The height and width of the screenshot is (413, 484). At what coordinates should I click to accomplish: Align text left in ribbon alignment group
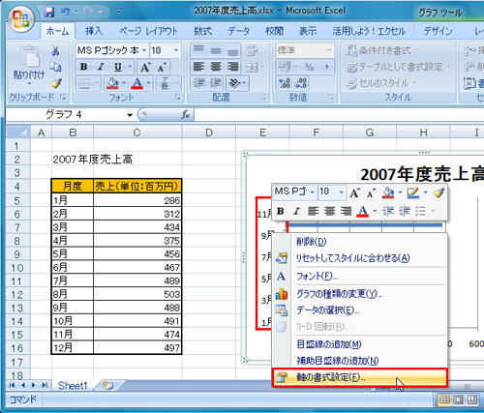pos(198,67)
